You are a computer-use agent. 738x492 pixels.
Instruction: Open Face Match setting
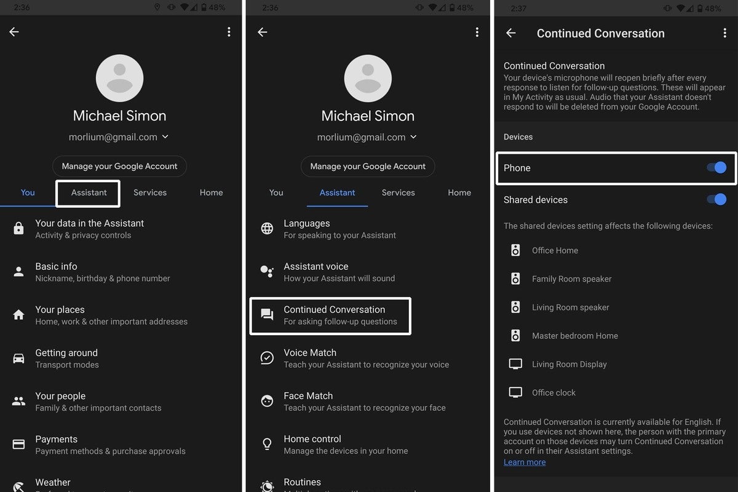click(368, 402)
